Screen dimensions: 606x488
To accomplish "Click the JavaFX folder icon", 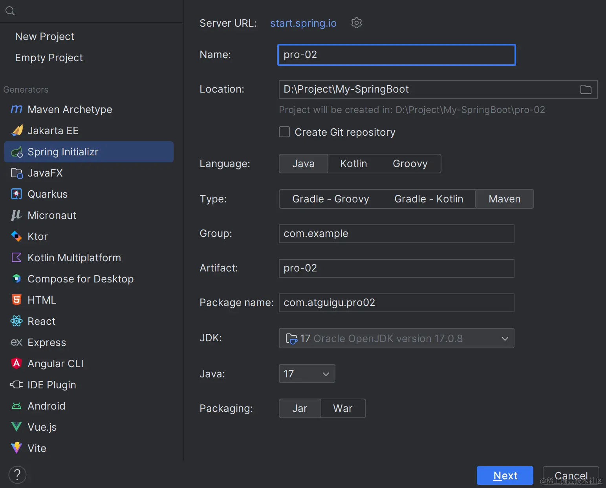I will 16,173.
